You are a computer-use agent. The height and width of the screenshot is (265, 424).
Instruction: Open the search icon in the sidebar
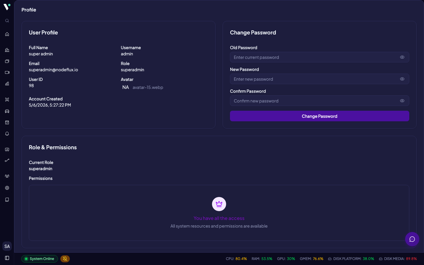pyautogui.click(x=7, y=21)
